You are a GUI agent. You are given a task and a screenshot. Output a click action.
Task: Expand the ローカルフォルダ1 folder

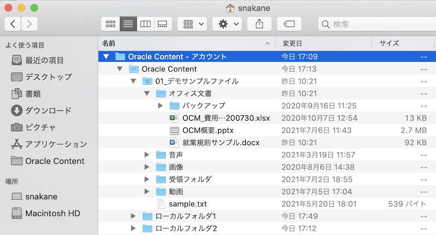tap(134, 216)
